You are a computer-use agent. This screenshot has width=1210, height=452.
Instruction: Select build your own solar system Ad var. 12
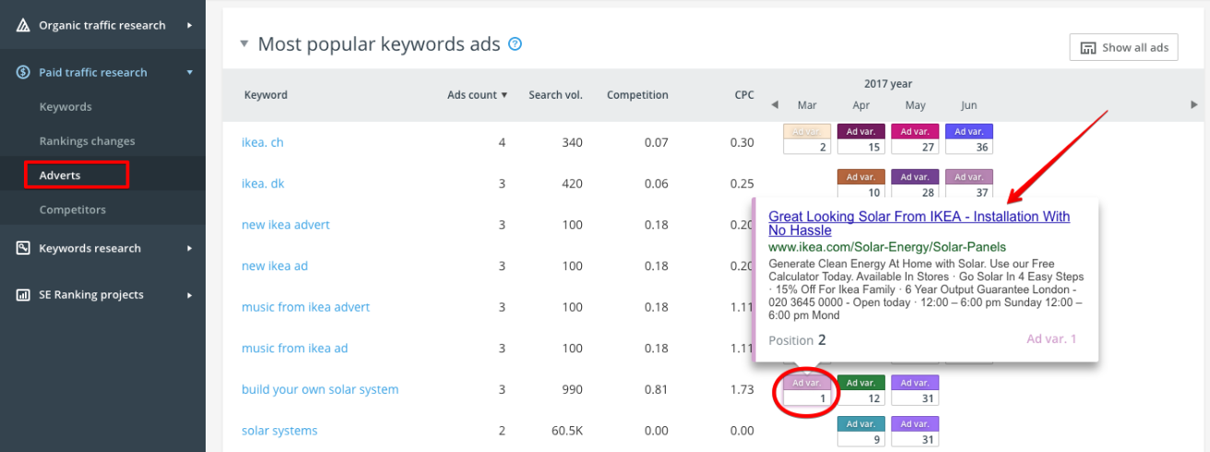coord(860,390)
